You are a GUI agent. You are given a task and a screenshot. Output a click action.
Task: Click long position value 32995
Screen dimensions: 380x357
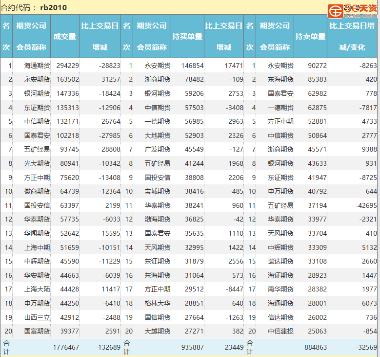[x=194, y=247]
